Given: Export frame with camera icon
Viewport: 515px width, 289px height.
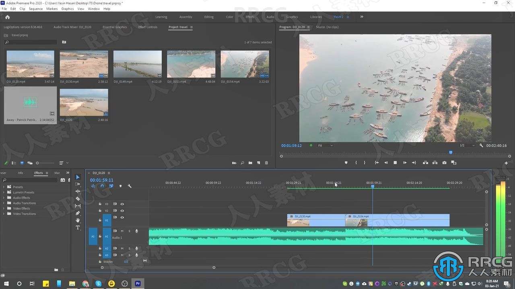Looking at the screenshot, I should (444, 163).
